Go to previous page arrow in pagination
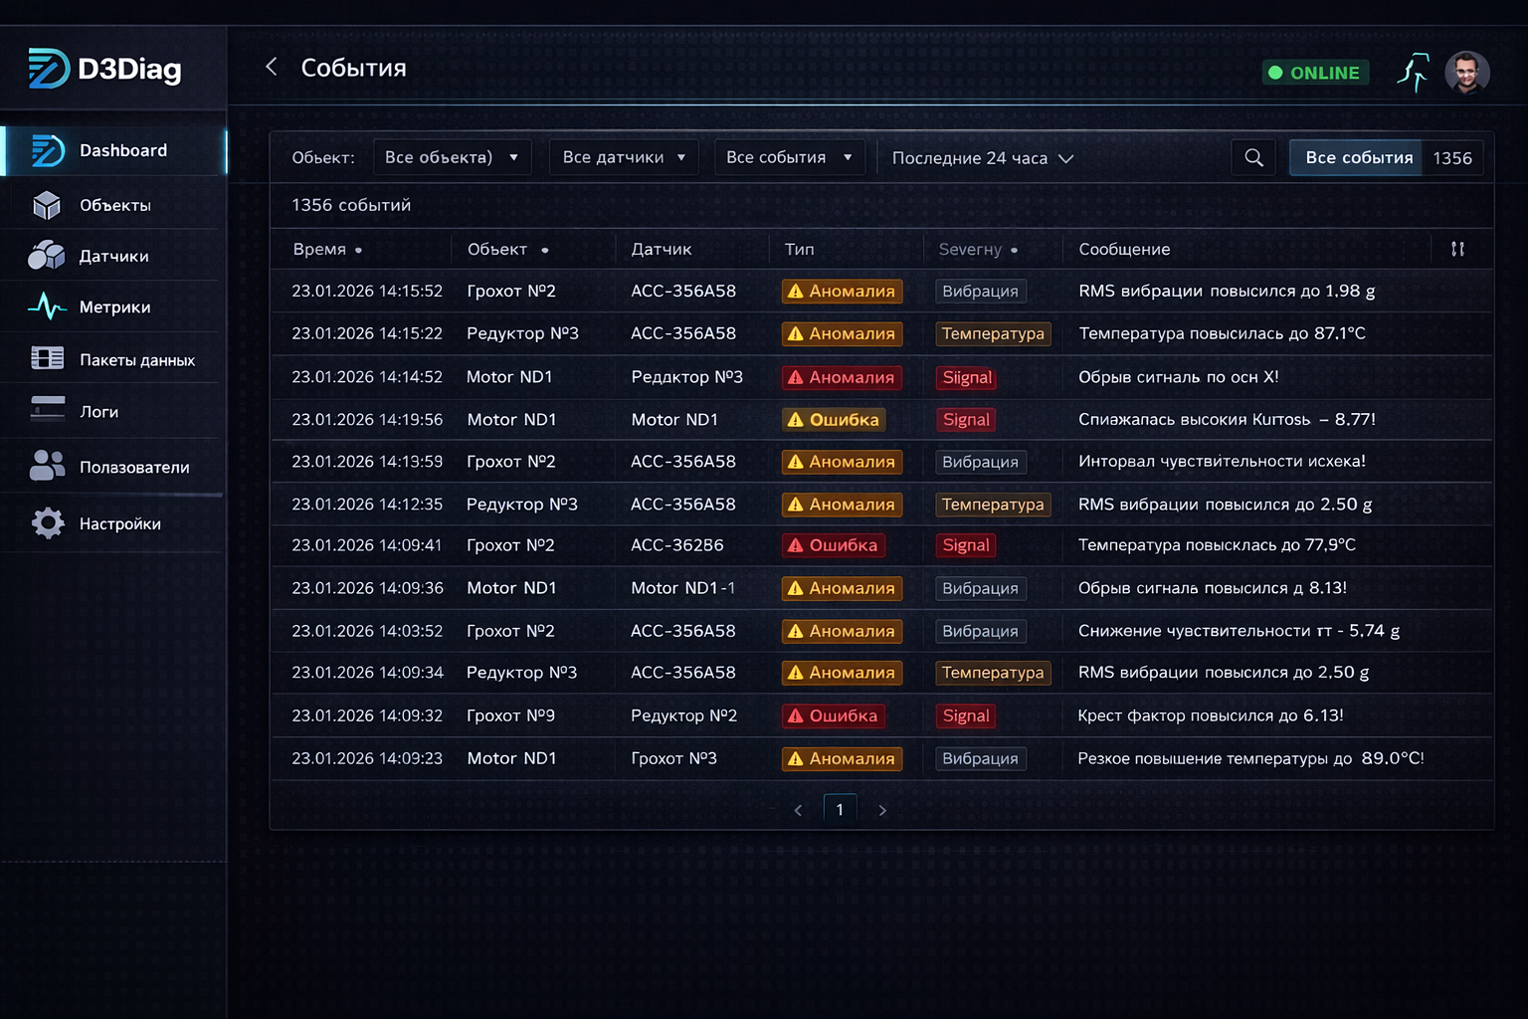Image resolution: width=1528 pixels, height=1019 pixels. [798, 810]
